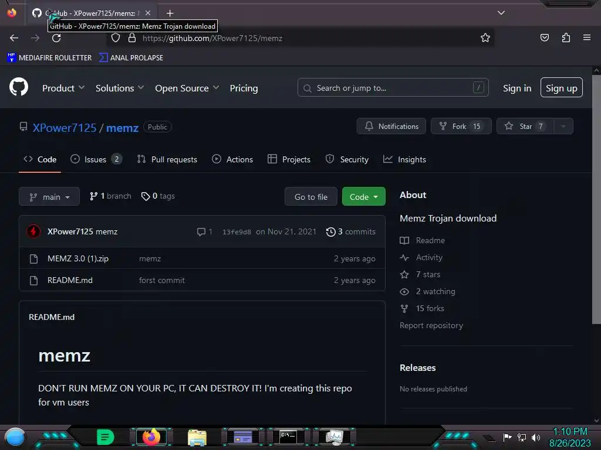Image resolution: width=601 pixels, height=450 pixels.
Task: Open the network tray icon
Action: click(x=522, y=437)
